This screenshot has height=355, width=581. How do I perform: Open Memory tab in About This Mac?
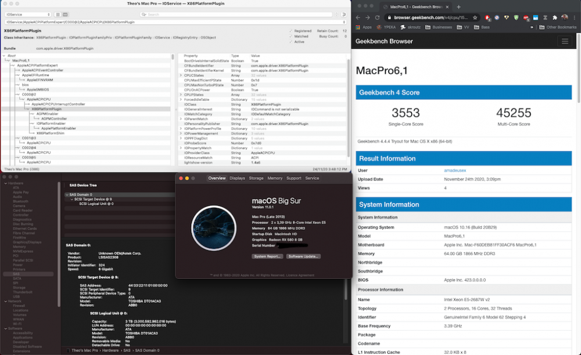[x=275, y=178]
